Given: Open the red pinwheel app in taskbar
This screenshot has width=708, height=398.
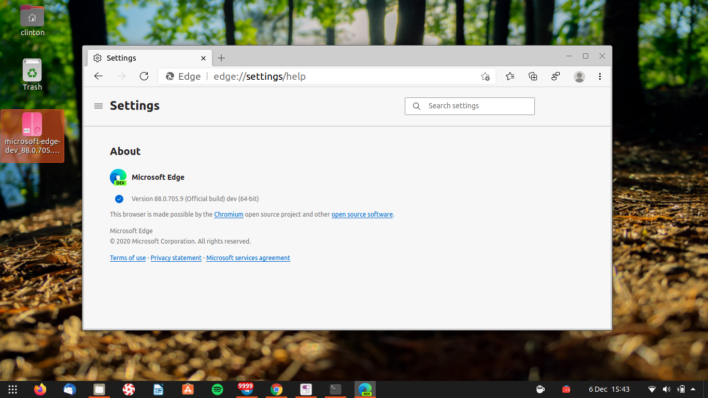Looking at the screenshot, I should coord(129,389).
